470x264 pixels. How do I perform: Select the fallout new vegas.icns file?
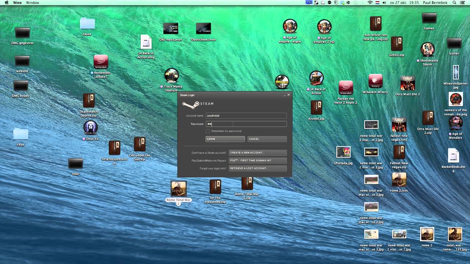click(x=399, y=125)
